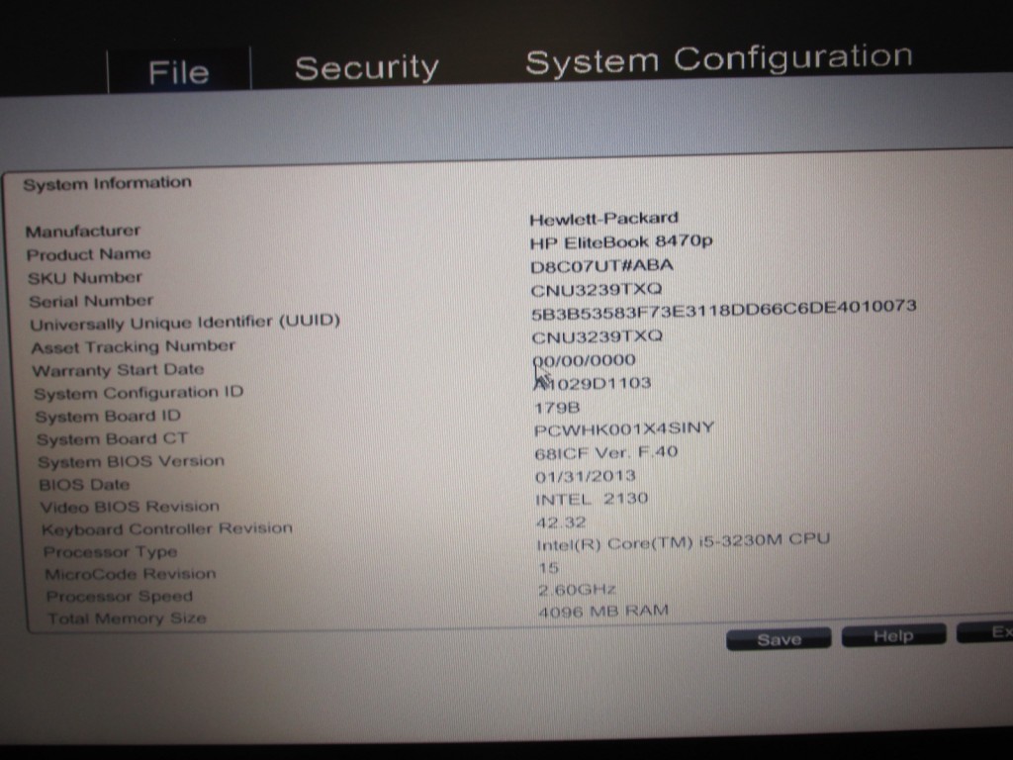Select CNU3239TXQ next to Asset Tracking Number
Viewport: 1013px width, 760px height.
coord(597,336)
